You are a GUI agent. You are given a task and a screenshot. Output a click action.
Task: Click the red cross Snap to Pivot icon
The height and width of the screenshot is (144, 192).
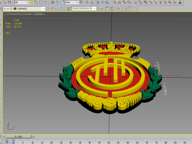point(151,2)
